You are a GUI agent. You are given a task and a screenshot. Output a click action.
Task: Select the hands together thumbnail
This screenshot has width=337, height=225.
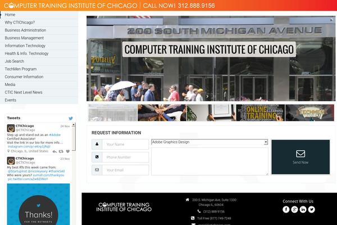click(x=162, y=112)
